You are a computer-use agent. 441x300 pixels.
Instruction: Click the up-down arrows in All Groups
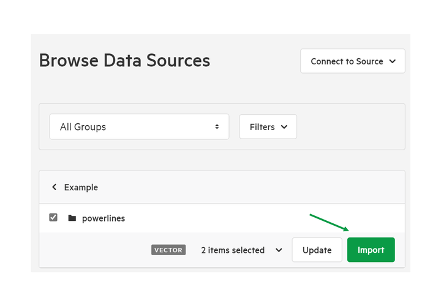[x=217, y=127]
